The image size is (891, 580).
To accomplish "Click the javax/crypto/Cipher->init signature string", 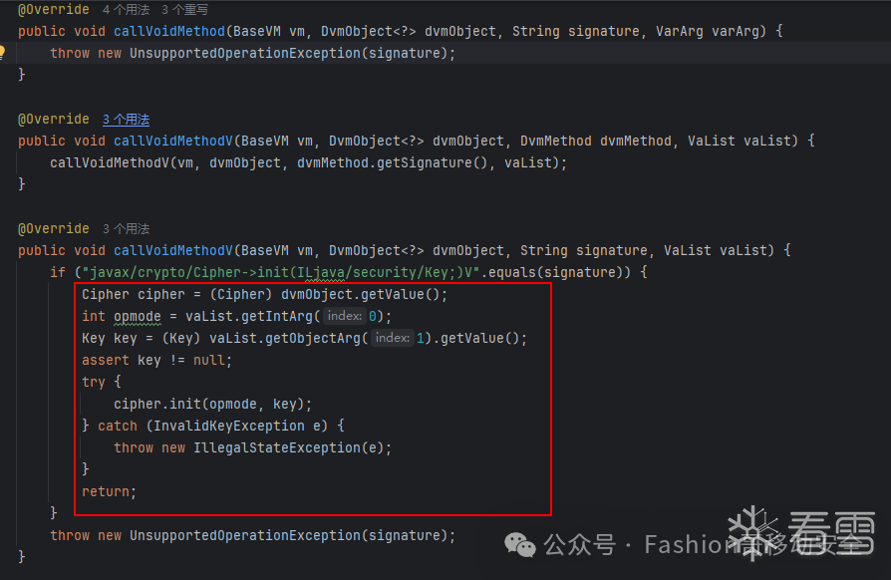I will tap(281, 273).
